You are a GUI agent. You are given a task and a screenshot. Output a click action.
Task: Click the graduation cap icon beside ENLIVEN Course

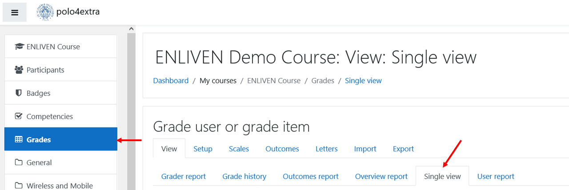click(19, 47)
